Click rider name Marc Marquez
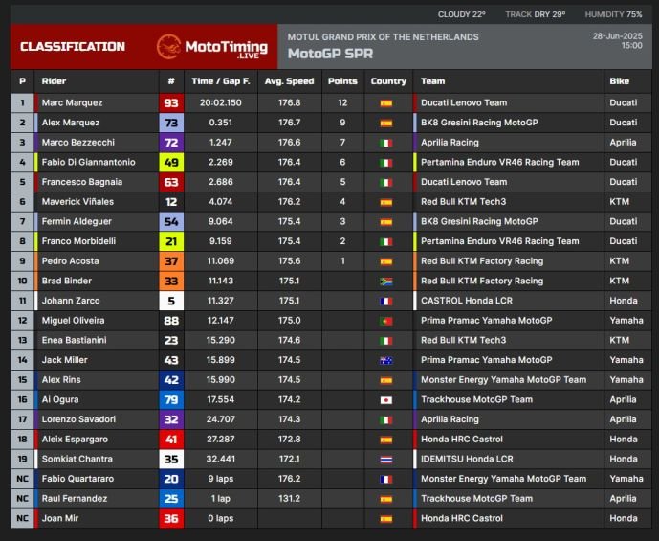This screenshot has width=659, height=541. [72, 103]
